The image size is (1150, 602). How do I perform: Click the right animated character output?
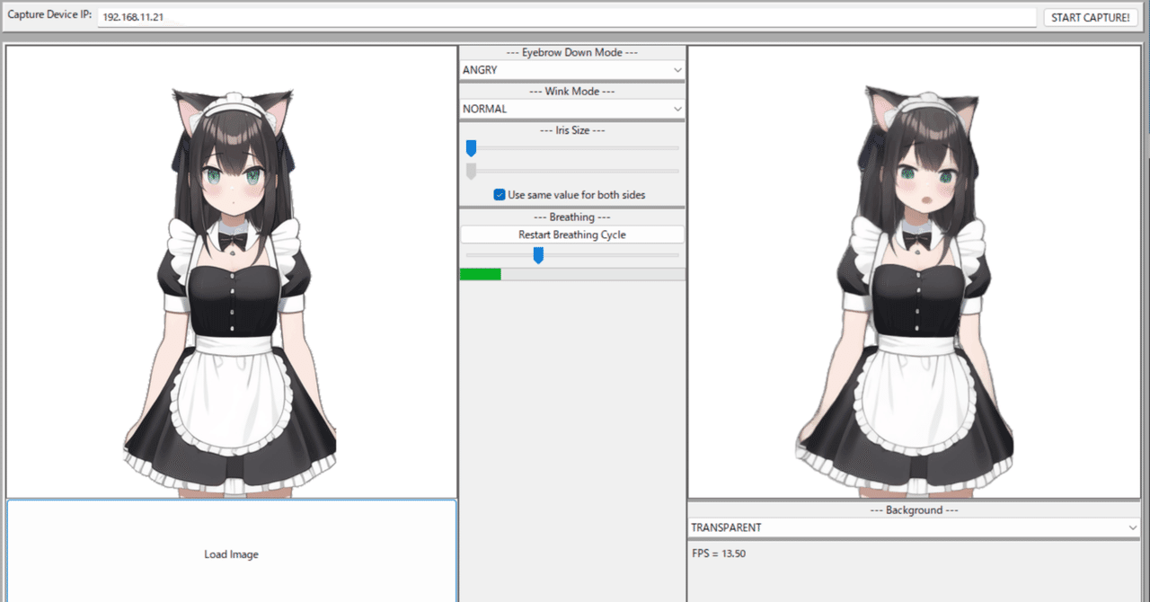914,270
